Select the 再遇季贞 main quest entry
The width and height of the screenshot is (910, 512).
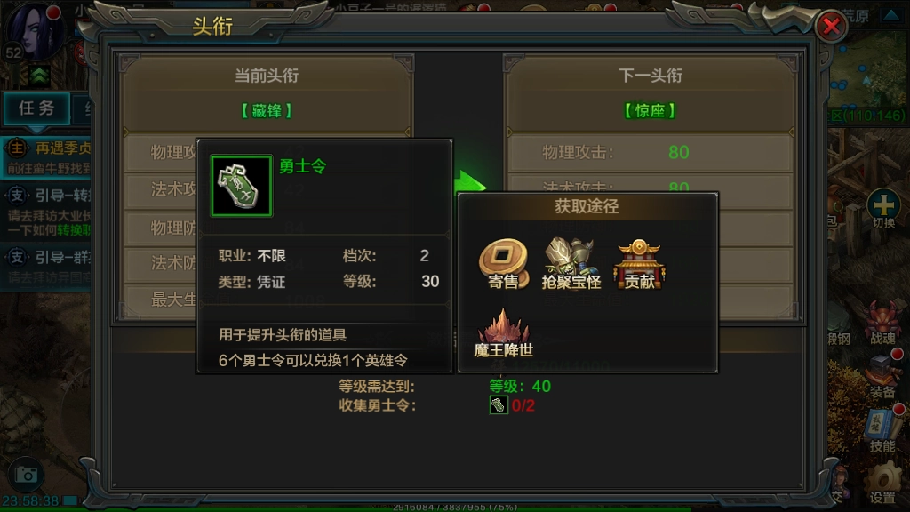(46, 157)
